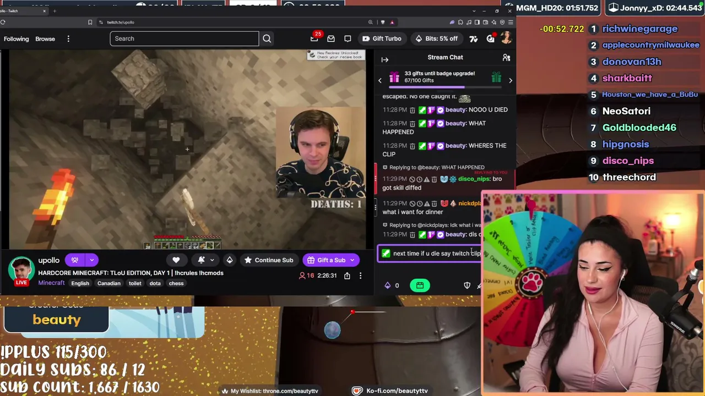The width and height of the screenshot is (705, 396).
Task: Click the viewer count showing 16
Action: point(306,276)
